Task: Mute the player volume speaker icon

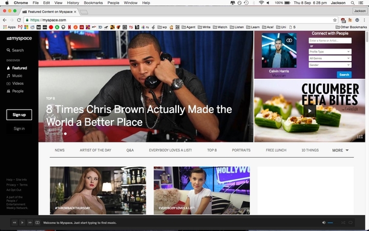Action: coord(324,223)
